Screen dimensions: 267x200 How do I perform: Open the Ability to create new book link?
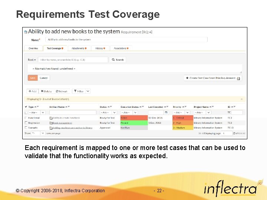point(66,118)
